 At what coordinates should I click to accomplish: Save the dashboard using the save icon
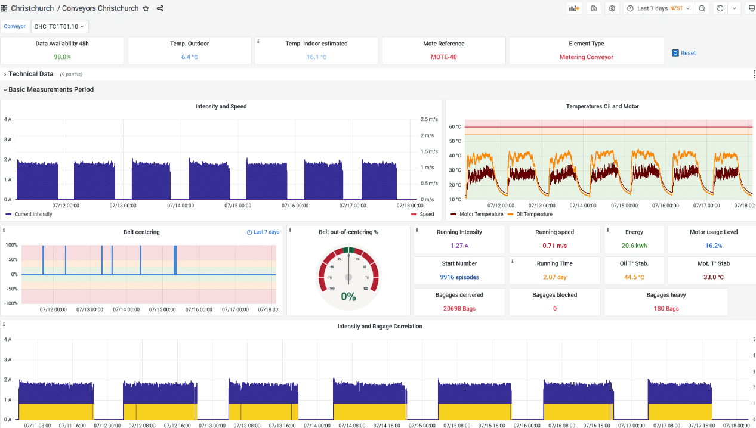click(x=593, y=8)
